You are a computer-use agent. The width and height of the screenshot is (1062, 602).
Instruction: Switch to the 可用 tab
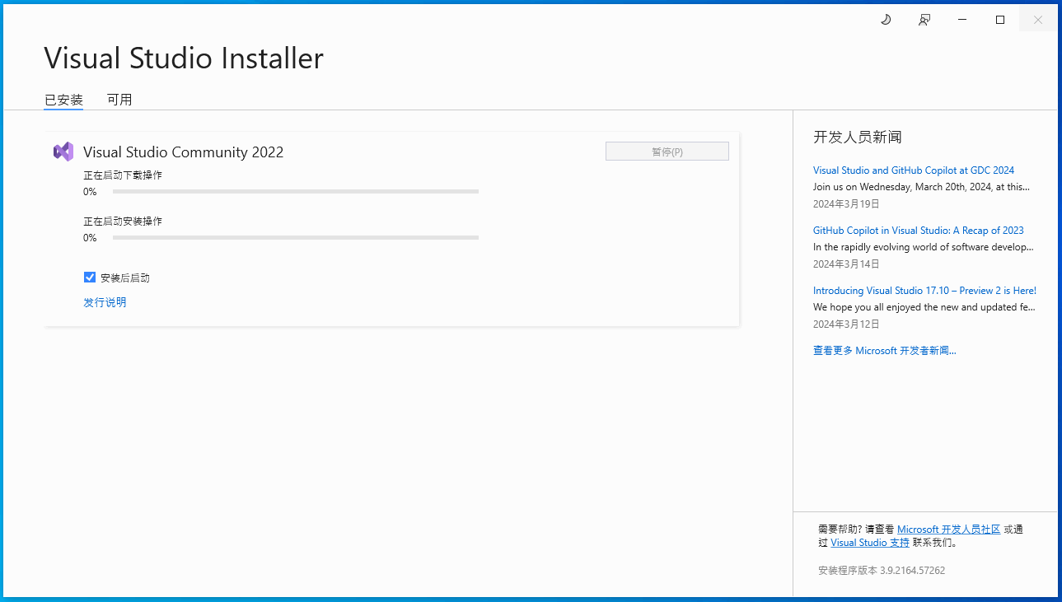coord(119,100)
